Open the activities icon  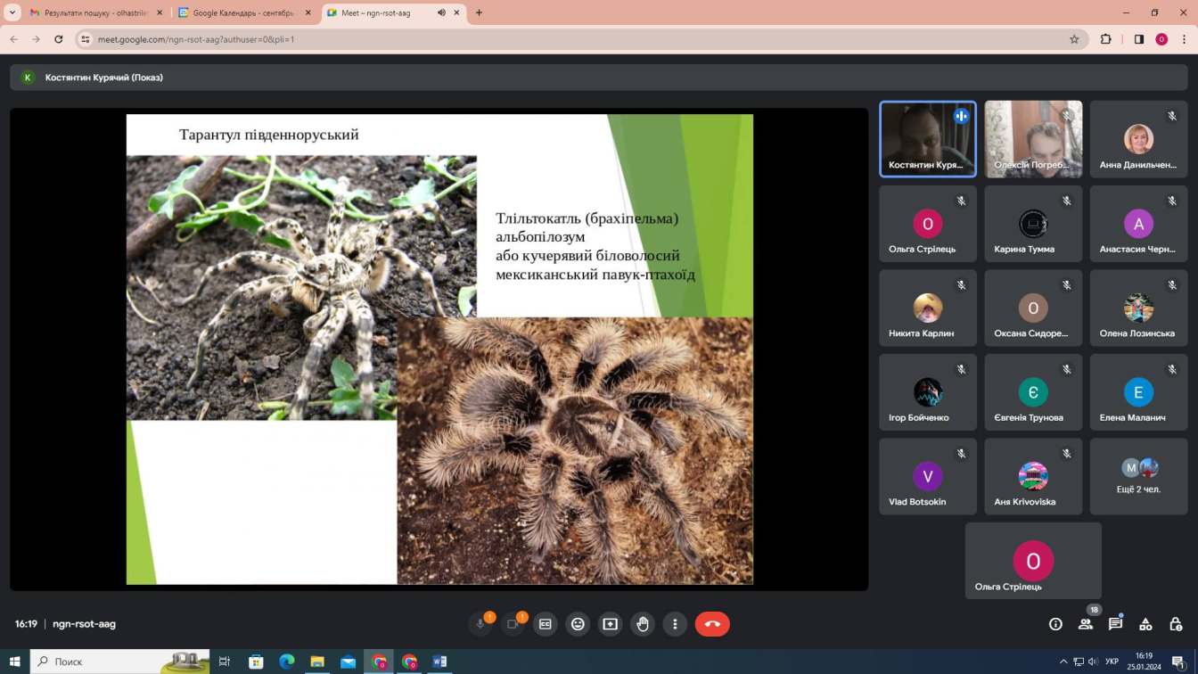[x=1145, y=624]
